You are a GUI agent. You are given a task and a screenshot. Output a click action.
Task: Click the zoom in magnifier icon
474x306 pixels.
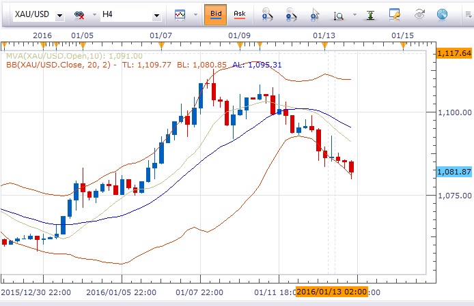pos(267,14)
